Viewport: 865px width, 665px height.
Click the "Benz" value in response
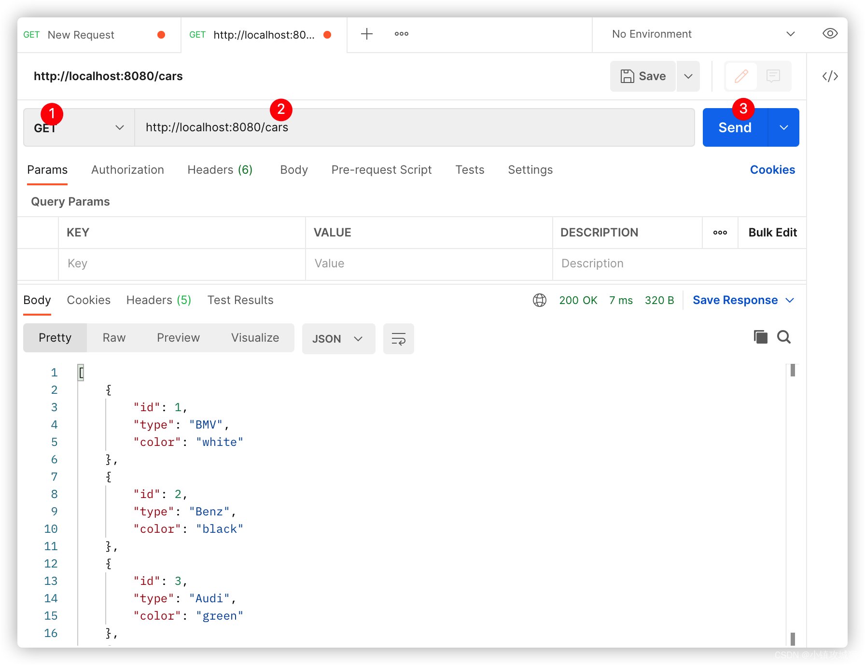point(209,512)
